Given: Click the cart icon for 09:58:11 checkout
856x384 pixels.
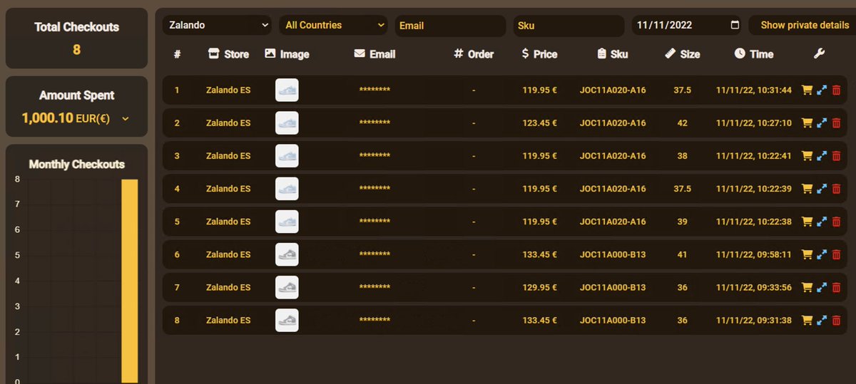Looking at the screenshot, I should tap(807, 254).
